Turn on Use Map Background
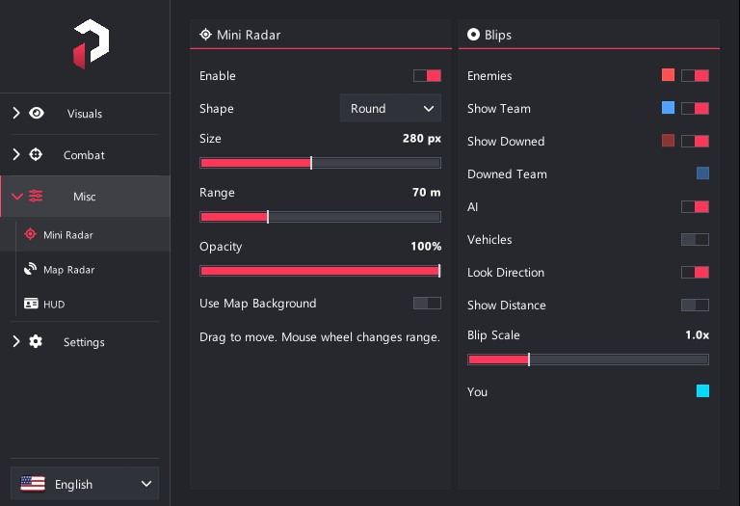Image resolution: width=740 pixels, height=506 pixels. (x=427, y=303)
